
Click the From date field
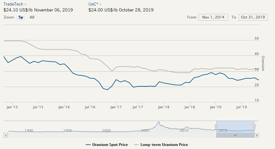click(x=213, y=17)
